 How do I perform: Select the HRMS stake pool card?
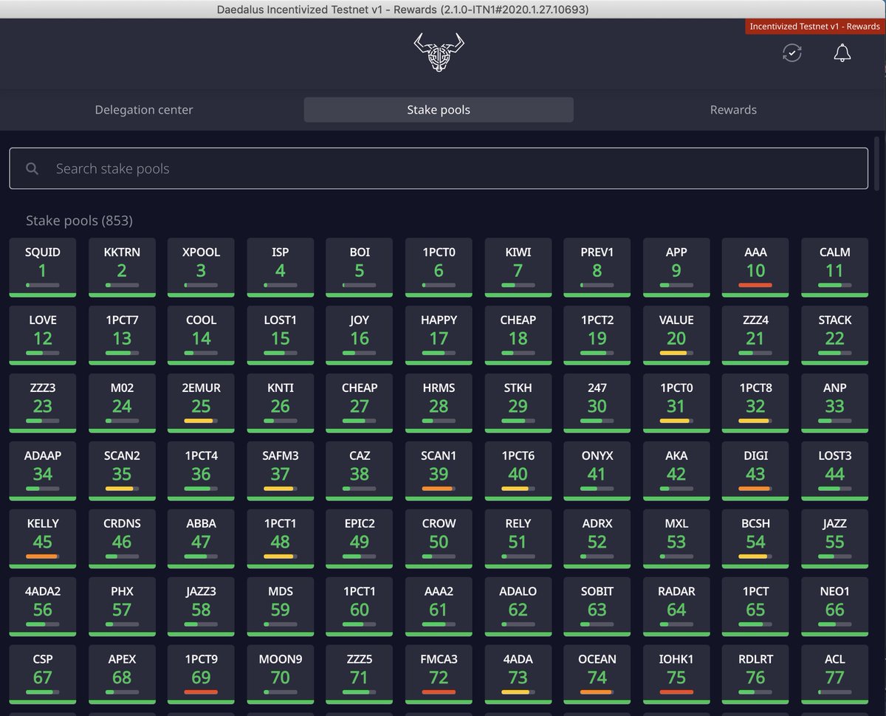click(x=439, y=403)
